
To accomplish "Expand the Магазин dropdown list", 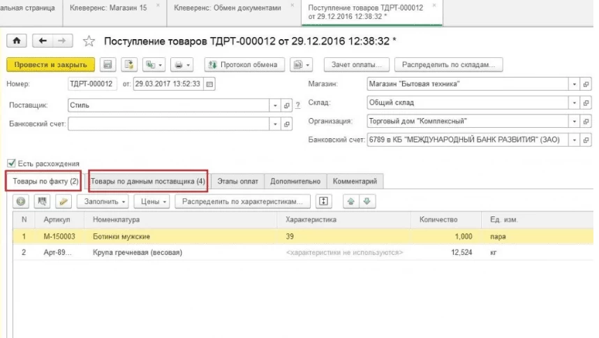I will pyautogui.click(x=575, y=84).
